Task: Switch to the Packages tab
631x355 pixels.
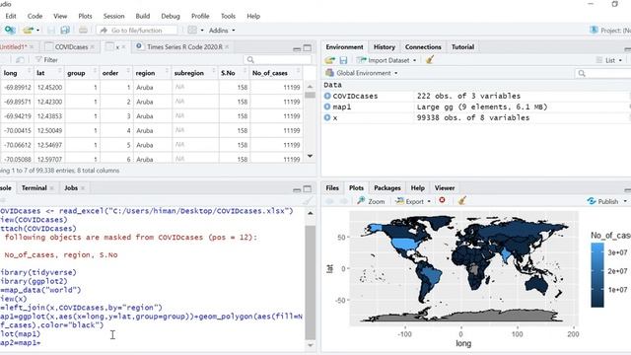Action: click(x=387, y=188)
